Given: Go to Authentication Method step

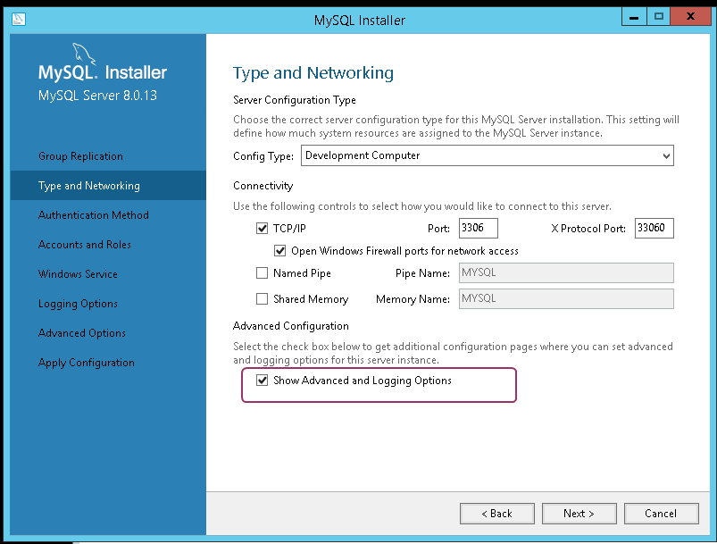Looking at the screenshot, I should (x=93, y=215).
